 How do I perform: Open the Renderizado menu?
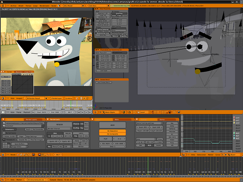click(44, 6)
